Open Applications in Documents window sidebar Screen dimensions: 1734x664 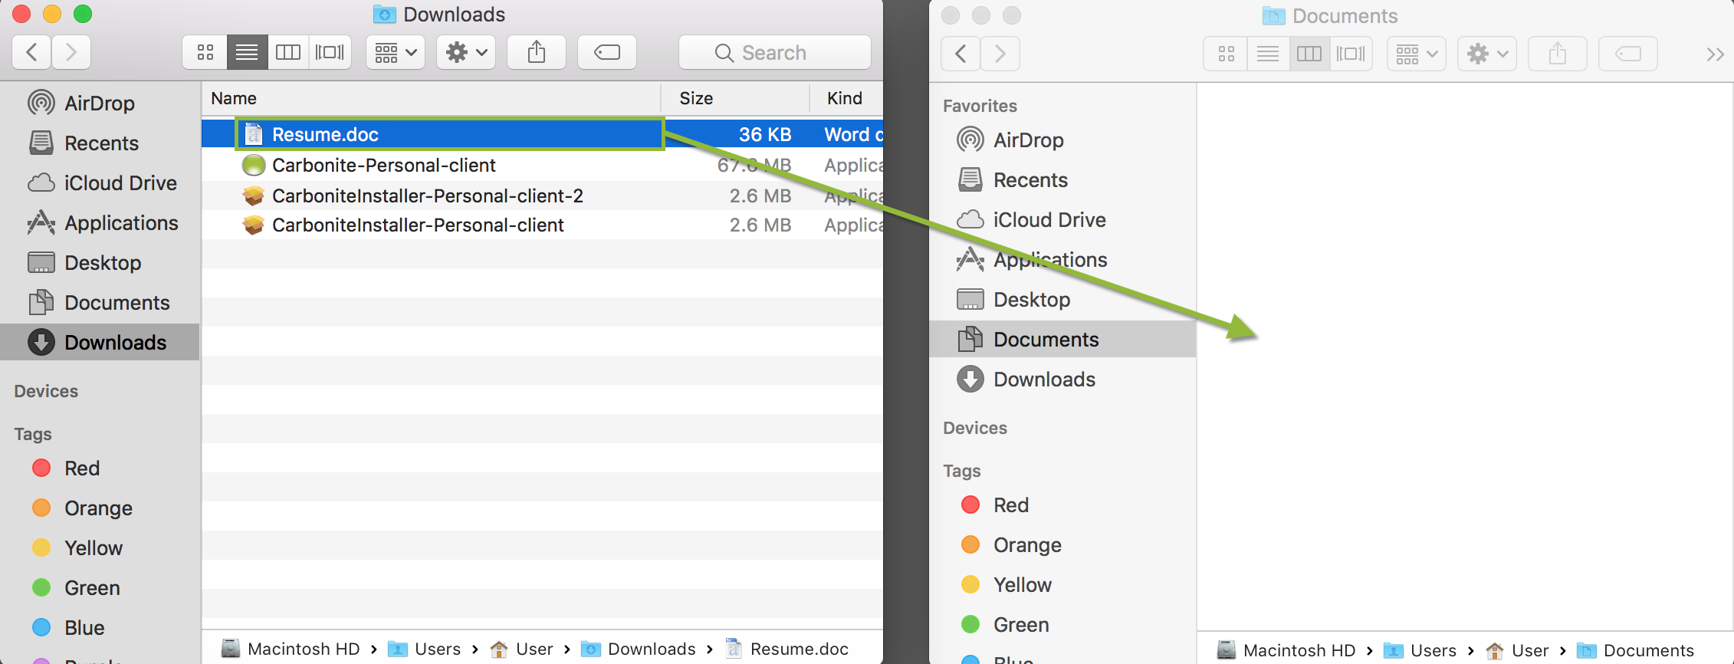click(1062, 259)
